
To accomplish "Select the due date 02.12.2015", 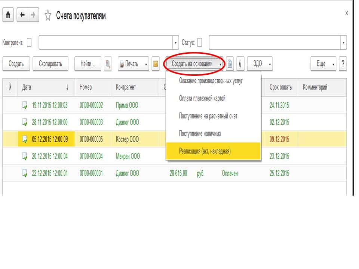I will click(279, 122).
